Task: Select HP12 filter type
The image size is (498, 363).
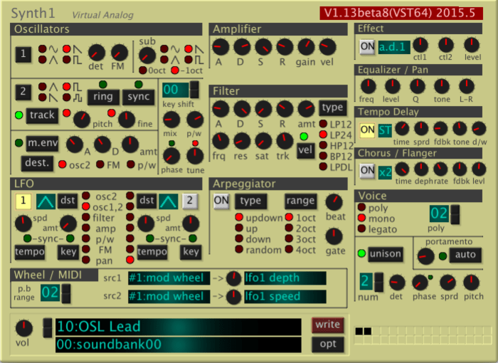Action: pos(323,145)
